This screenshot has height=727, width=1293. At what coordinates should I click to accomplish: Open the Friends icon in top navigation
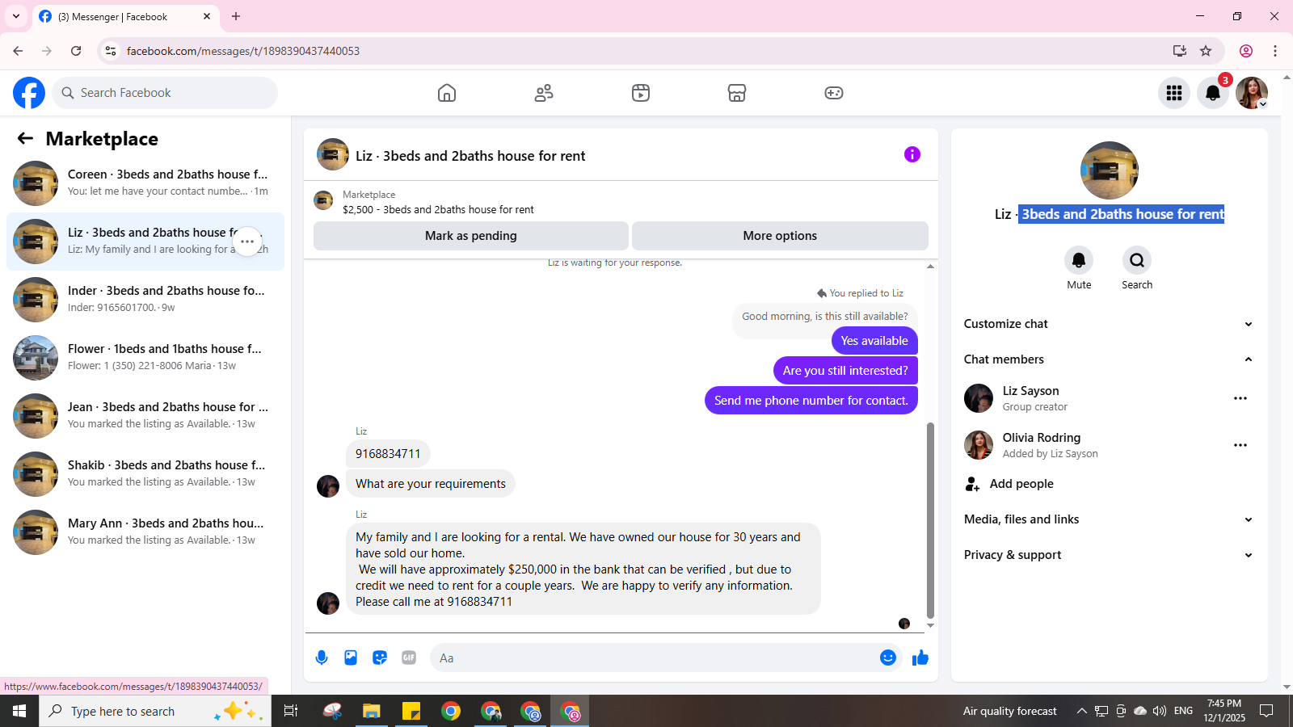(544, 93)
